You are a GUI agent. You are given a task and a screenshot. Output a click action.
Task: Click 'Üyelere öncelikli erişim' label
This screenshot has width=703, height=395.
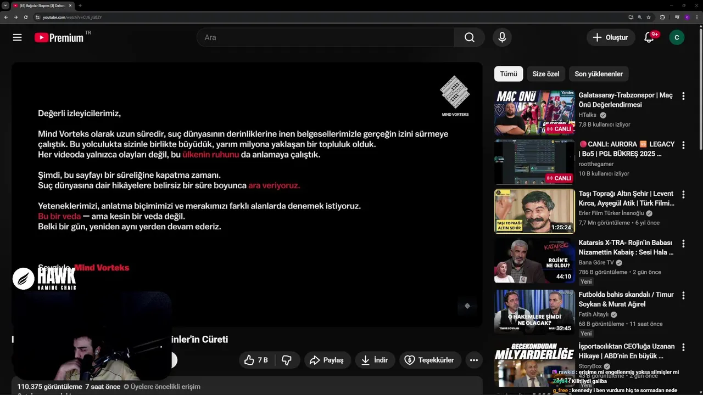point(165,387)
